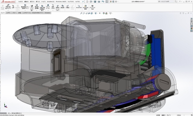Switch to the 評価 ribbon tab
The image size is (193, 116).
[20, 13]
